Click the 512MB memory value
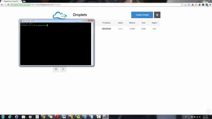Viewport: 212px width, 119px height. coord(132,29)
